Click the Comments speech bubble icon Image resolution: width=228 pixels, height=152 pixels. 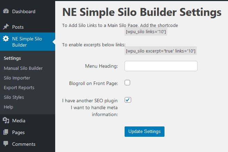pyautogui.click(x=6, y=144)
